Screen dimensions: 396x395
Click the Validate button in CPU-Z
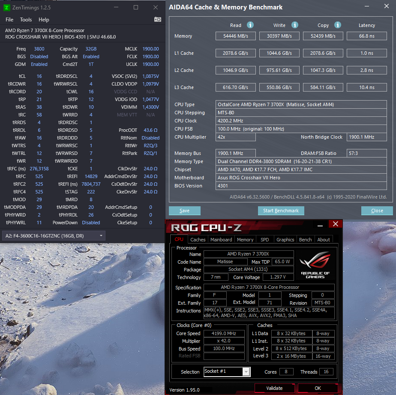click(275, 388)
